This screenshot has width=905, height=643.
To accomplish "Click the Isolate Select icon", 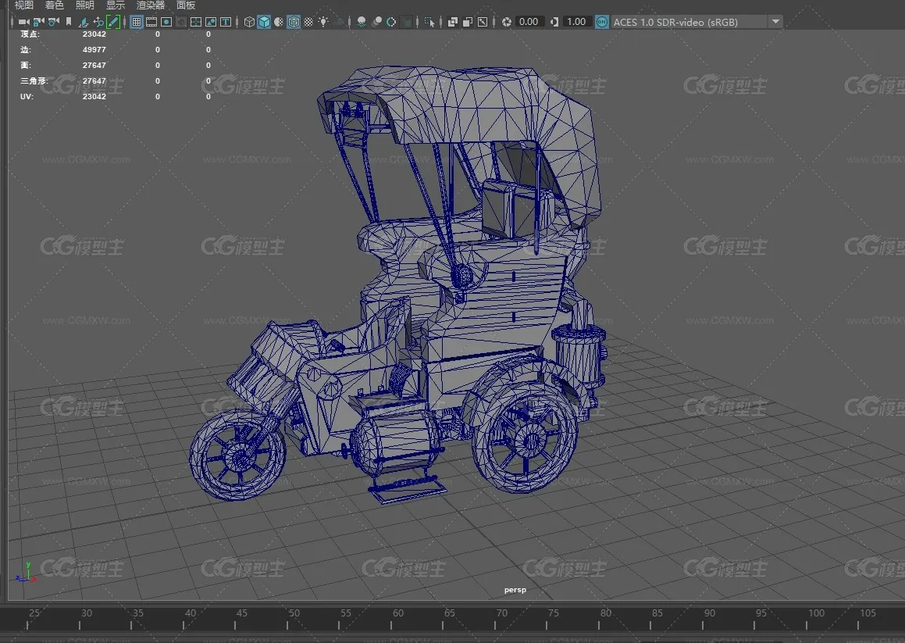I will 429,22.
